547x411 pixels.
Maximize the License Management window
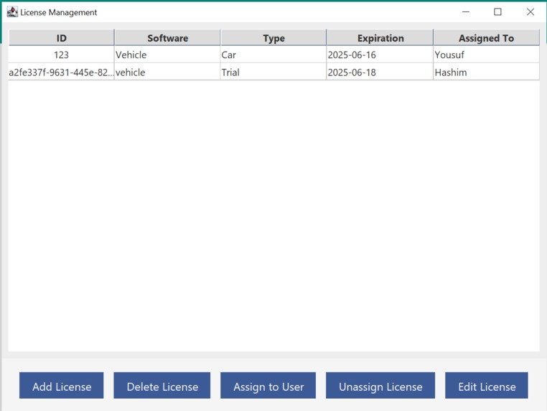click(x=497, y=12)
